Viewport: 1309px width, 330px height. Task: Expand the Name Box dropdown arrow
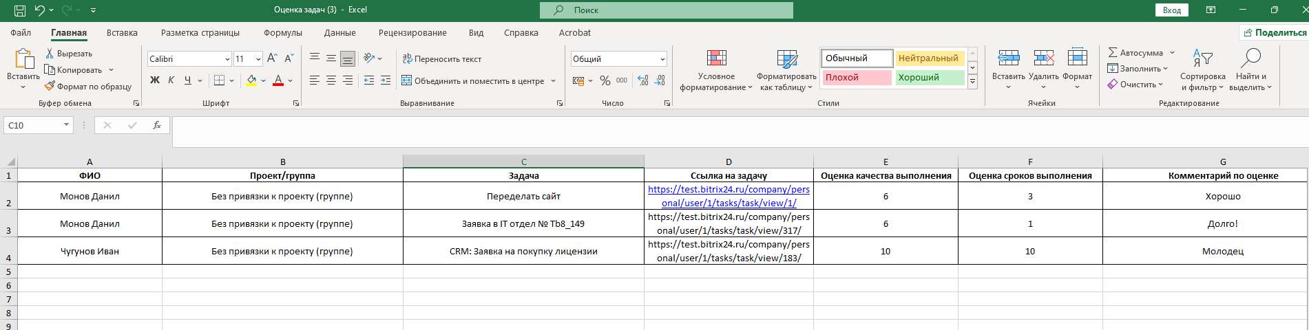click(x=66, y=125)
